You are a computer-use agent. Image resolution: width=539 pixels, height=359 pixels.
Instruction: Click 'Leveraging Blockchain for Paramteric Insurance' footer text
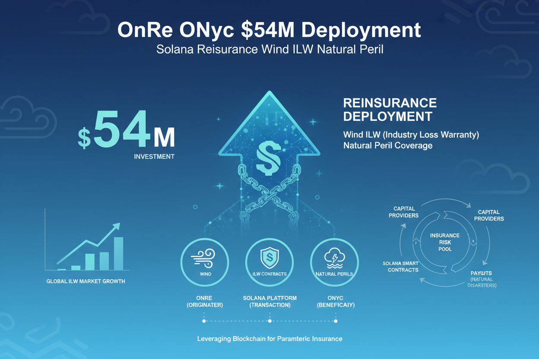pyautogui.click(x=269, y=339)
